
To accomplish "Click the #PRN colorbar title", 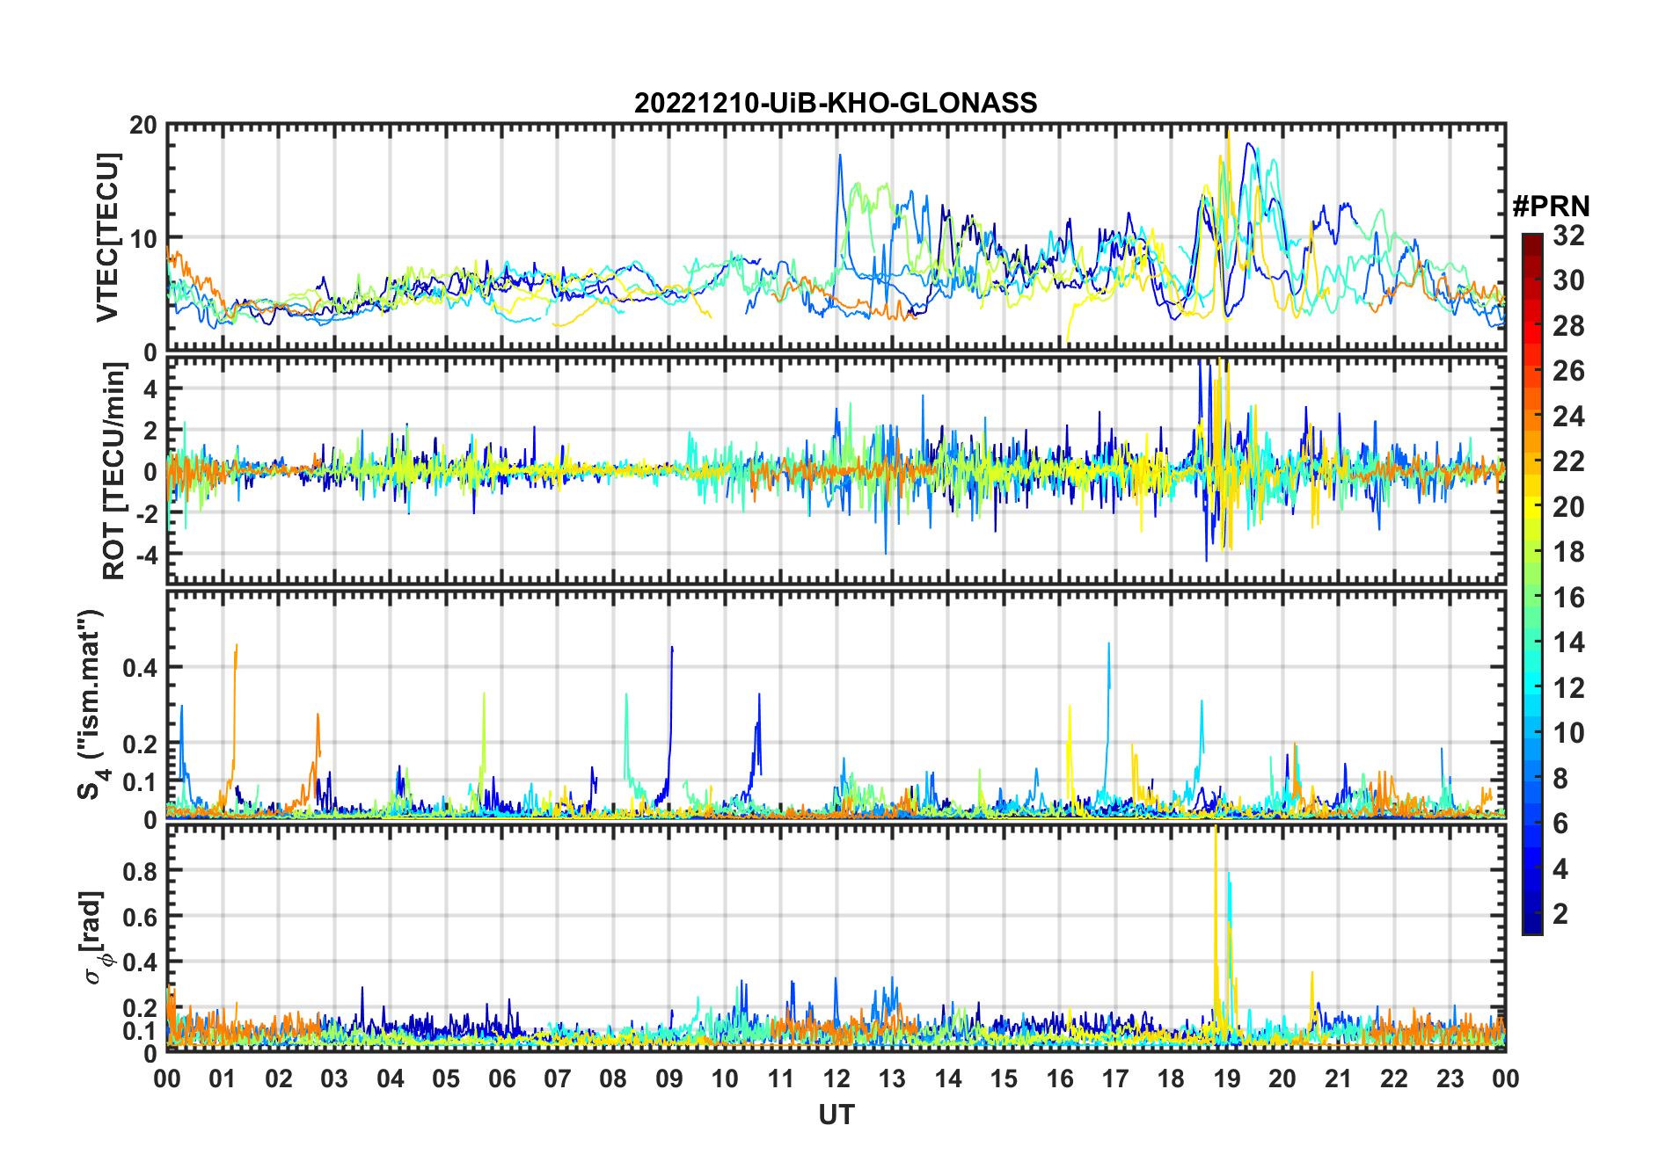I will [1551, 207].
